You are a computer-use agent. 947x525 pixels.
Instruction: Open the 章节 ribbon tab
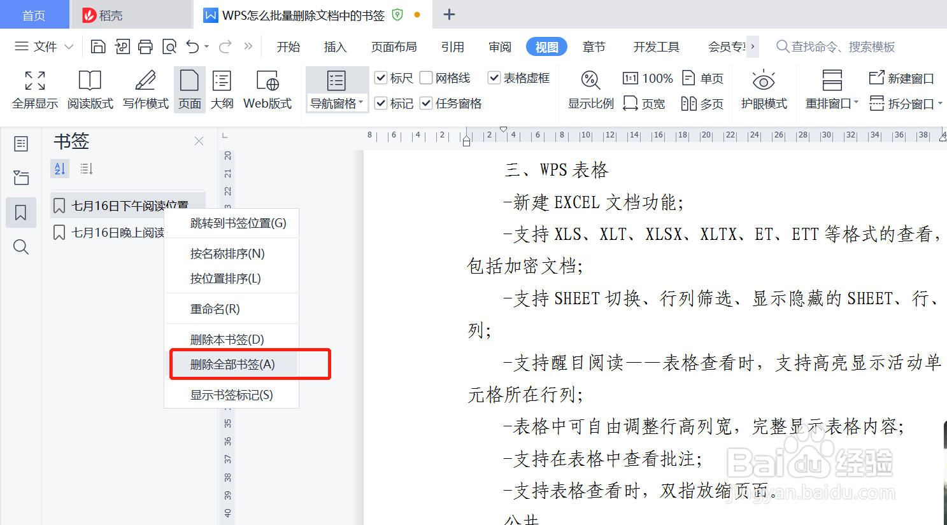(594, 46)
